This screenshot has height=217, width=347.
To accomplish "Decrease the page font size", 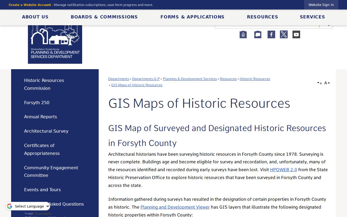I will (320, 83).
